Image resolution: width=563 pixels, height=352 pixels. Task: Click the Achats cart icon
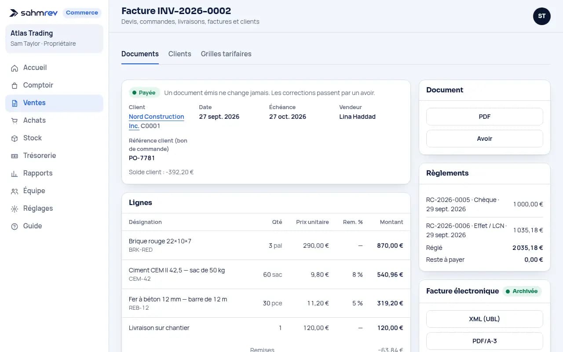click(x=15, y=121)
